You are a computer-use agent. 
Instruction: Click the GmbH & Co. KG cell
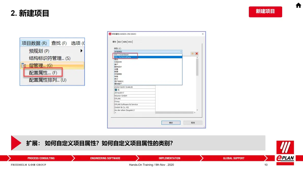coord(135,107)
